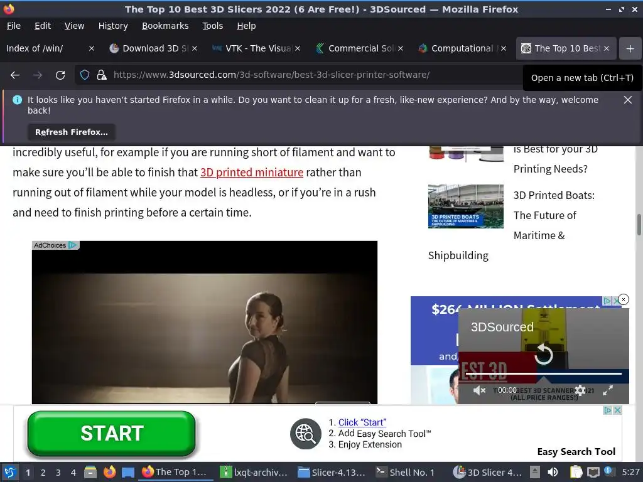
Task: Replay the 3DSourced floating video
Action: (544, 354)
